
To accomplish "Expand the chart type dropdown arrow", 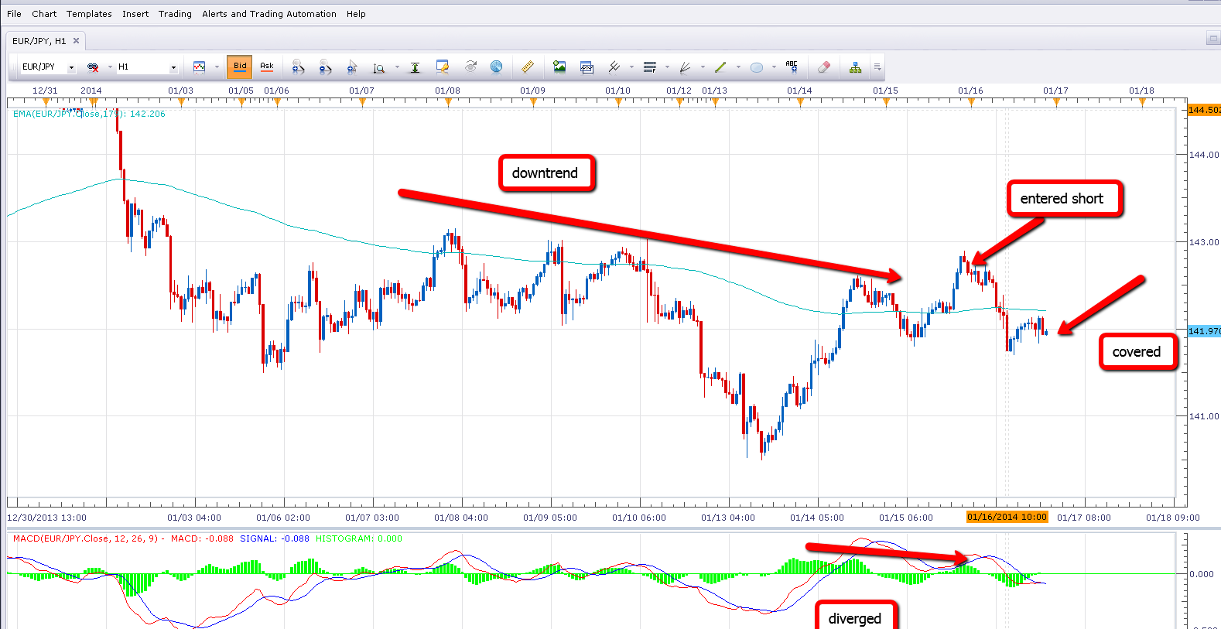I will point(217,67).
